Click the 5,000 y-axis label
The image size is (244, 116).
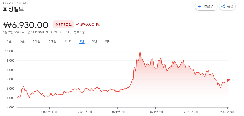11,98
